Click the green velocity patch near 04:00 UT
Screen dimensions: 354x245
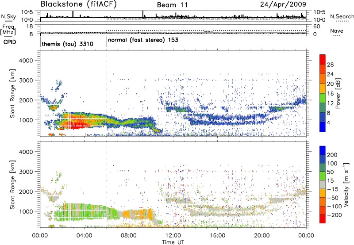coord(84,211)
